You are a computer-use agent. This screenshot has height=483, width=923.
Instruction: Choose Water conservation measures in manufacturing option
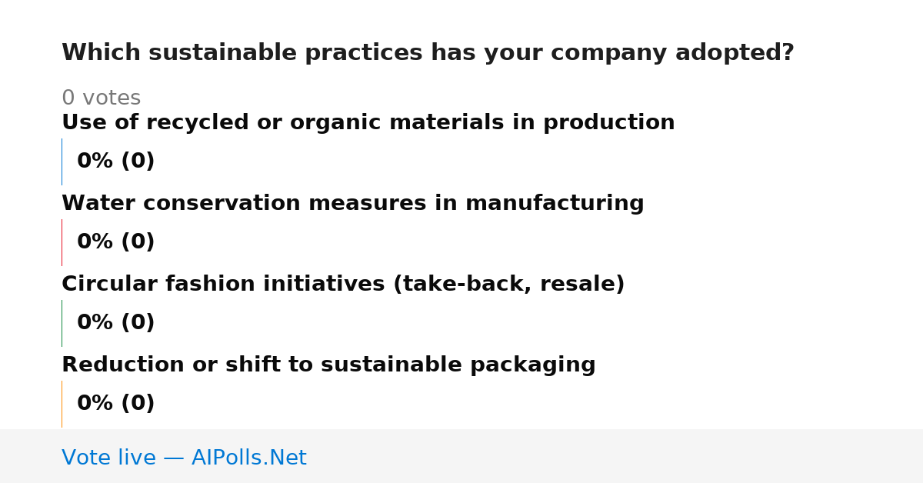point(352,204)
